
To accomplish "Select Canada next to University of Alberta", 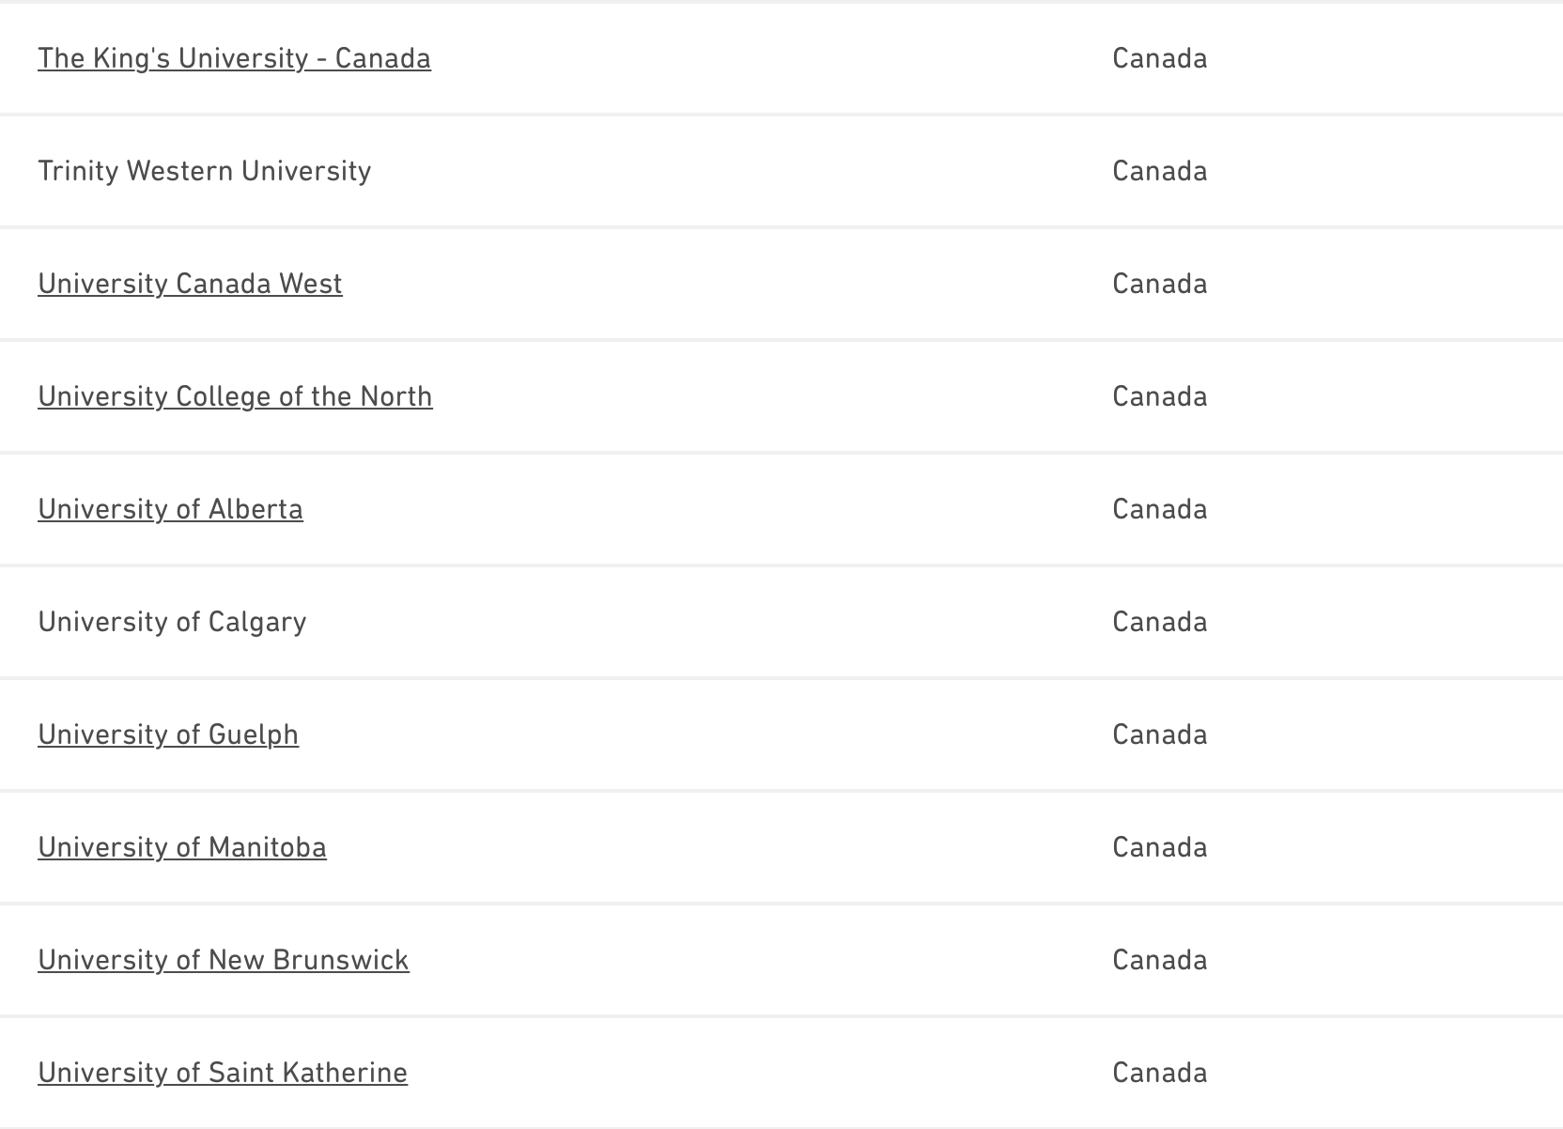I will tap(1159, 509).
